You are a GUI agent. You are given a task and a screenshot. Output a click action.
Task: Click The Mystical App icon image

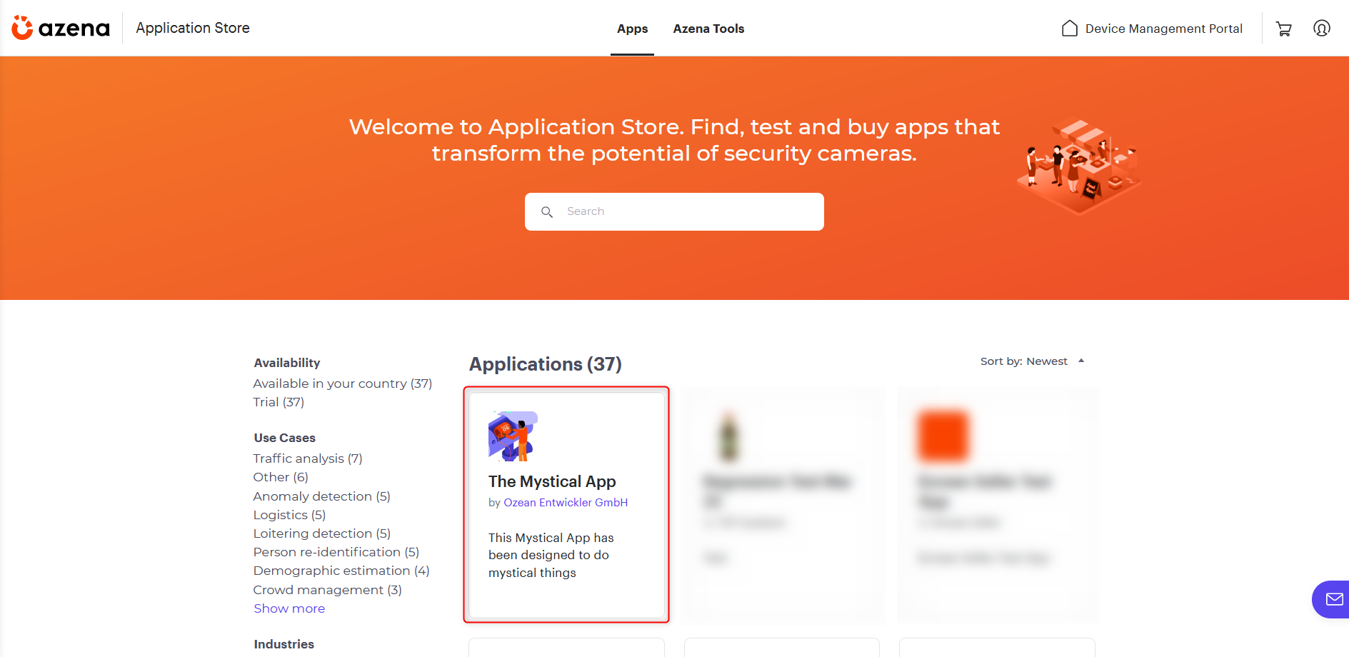(x=513, y=436)
